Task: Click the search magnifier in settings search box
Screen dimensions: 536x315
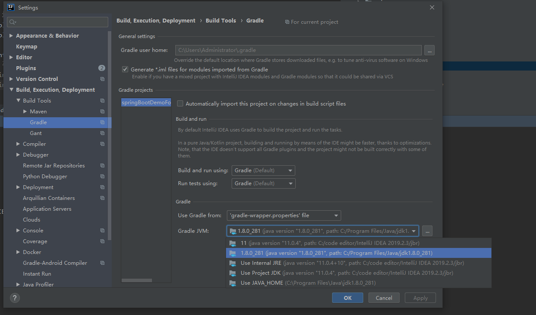Action: (12, 22)
